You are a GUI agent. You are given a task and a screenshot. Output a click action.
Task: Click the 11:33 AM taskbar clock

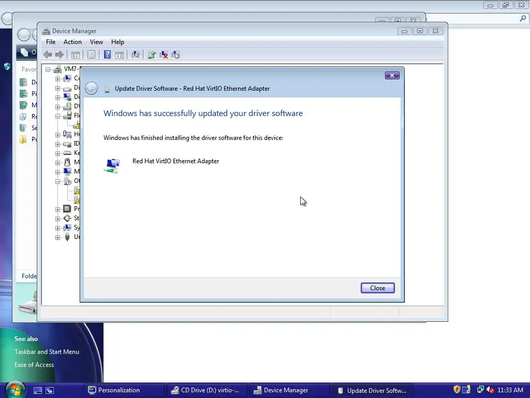510,390
